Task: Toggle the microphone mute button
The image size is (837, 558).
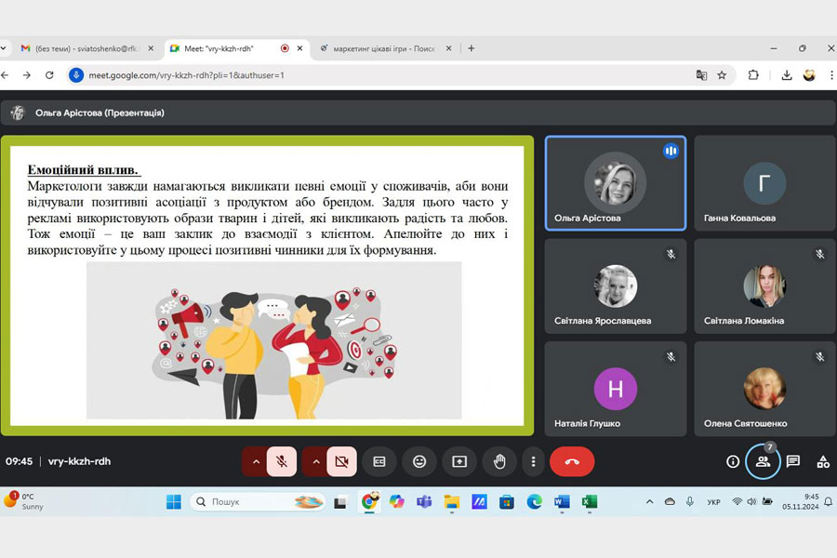Action: coord(281,461)
